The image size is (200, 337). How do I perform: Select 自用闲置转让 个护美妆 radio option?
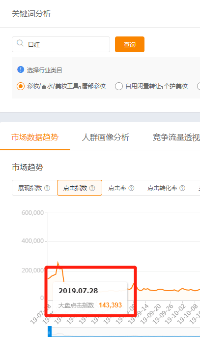coord(119,86)
